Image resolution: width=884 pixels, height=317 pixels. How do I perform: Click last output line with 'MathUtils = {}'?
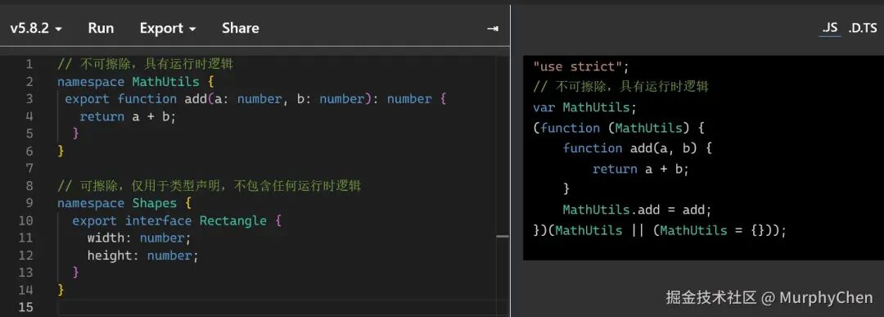pyautogui.click(x=659, y=231)
